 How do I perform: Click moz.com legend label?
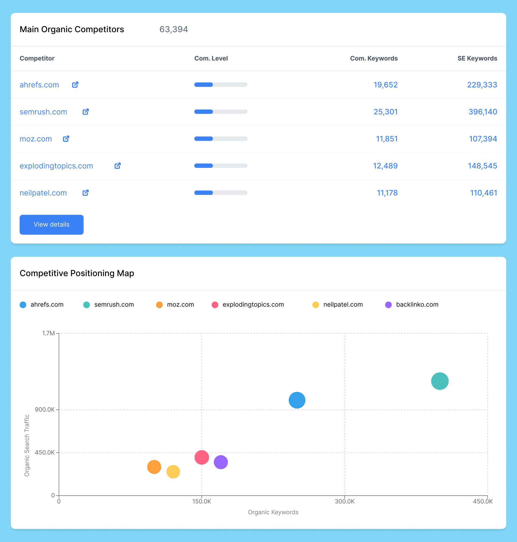click(x=180, y=305)
